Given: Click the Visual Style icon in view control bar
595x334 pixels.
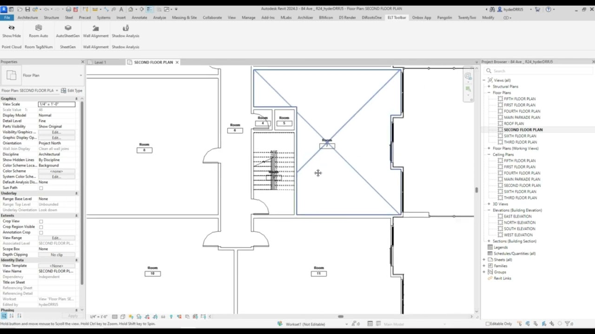Looking at the screenshot, I should tap(123, 316).
